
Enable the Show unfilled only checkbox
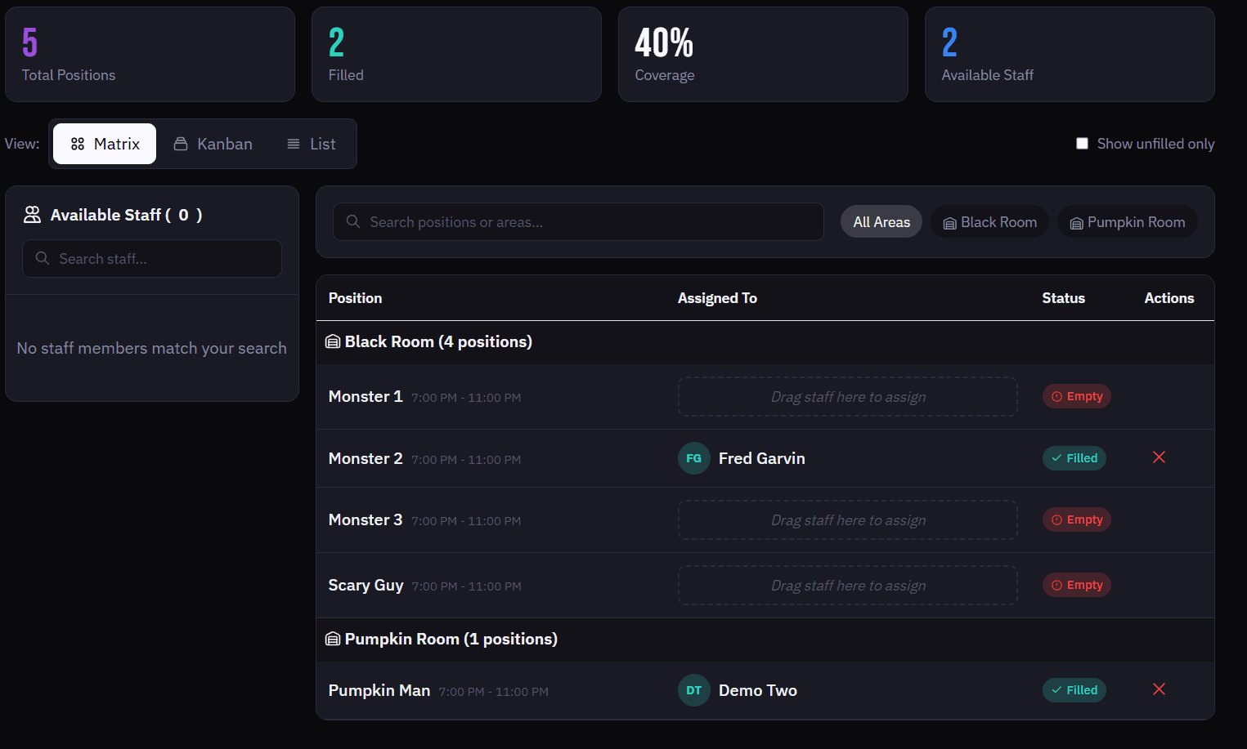point(1082,143)
